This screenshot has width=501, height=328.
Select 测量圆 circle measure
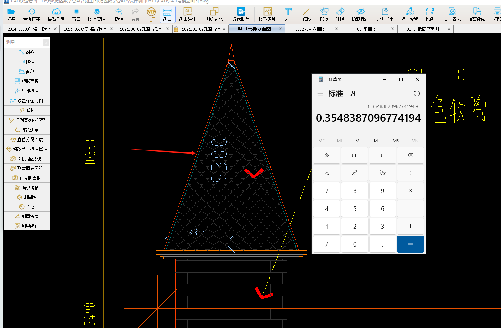click(x=27, y=197)
